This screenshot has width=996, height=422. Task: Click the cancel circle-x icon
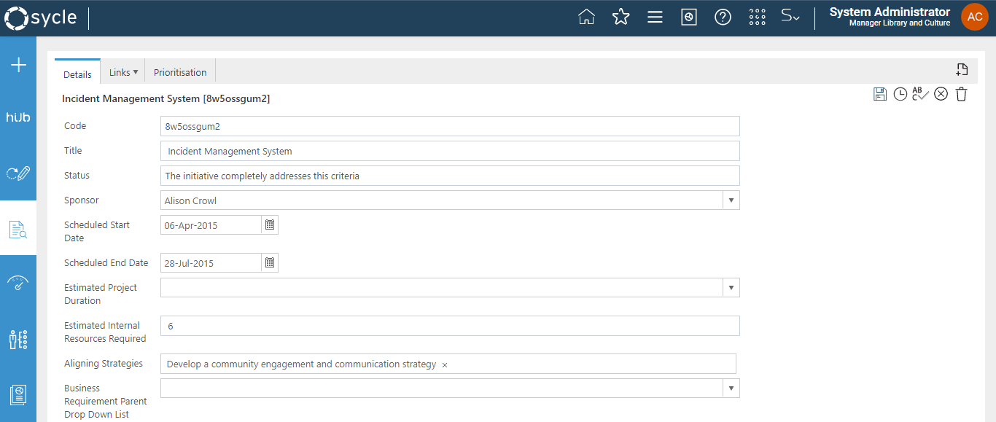pos(941,94)
